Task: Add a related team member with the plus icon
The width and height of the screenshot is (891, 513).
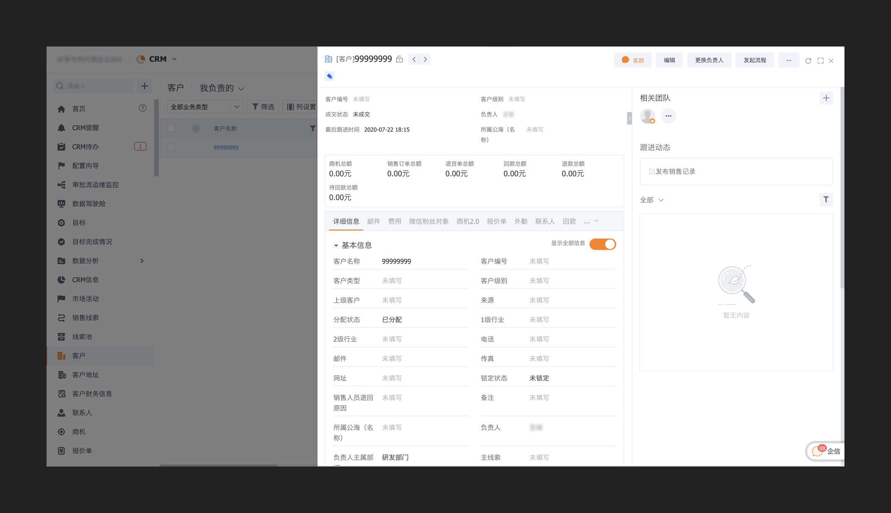Action: [826, 98]
